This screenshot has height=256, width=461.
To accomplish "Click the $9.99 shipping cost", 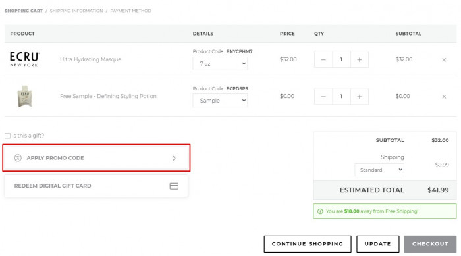I will (442, 165).
